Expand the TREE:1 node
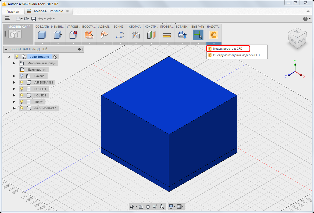 [14, 102]
